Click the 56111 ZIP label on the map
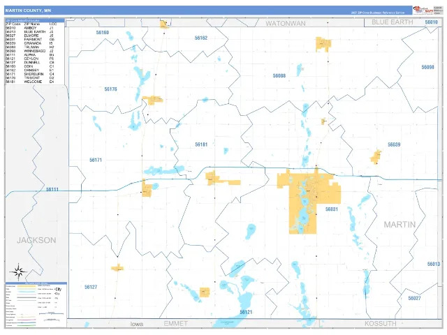Screen dimensions: 447x335 (x=52, y=189)
